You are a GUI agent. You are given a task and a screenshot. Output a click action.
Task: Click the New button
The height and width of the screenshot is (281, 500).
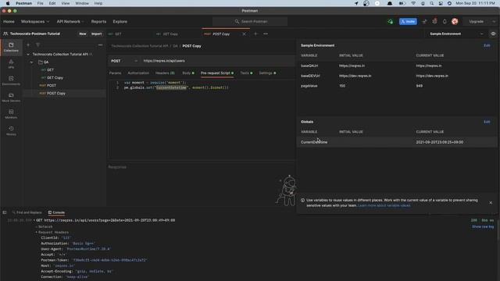tap(83, 34)
